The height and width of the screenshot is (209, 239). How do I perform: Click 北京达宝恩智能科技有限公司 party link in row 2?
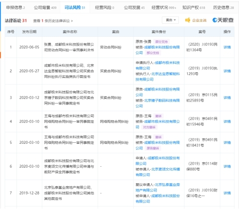[x=158, y=77]
